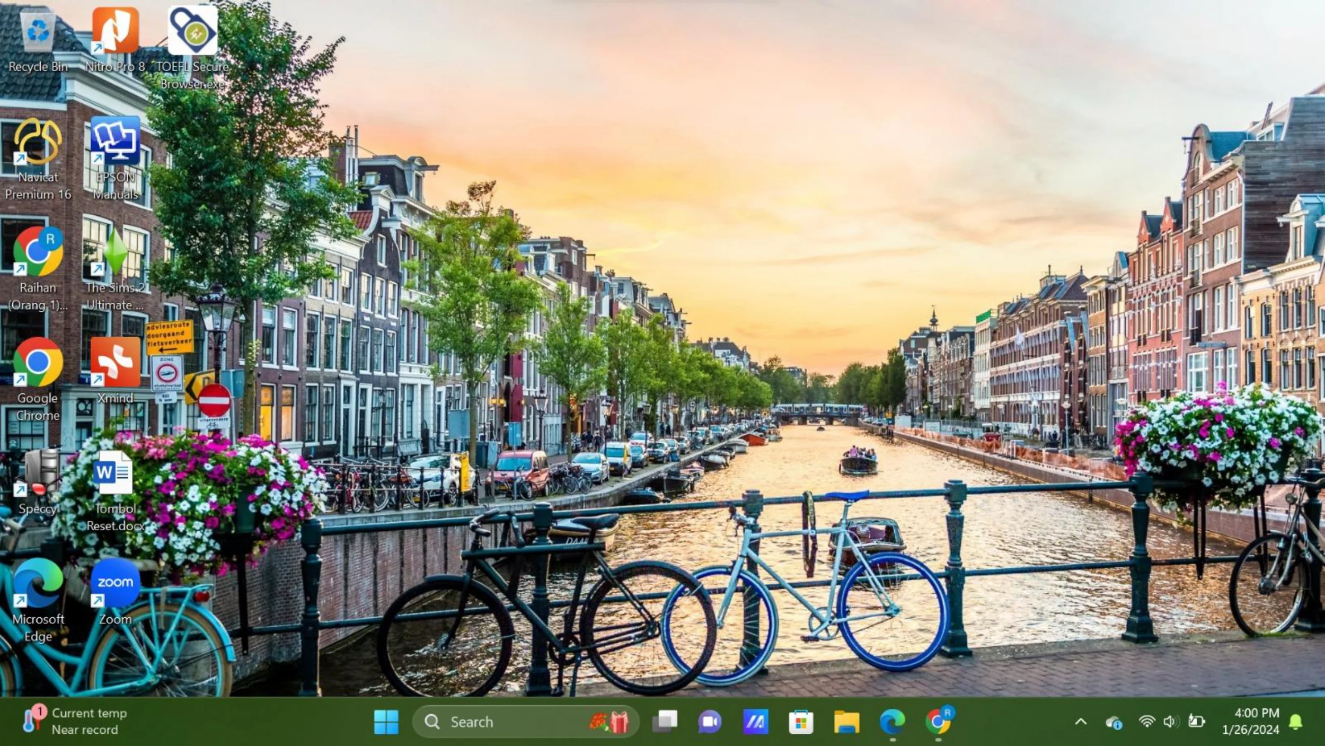Open the volume speaker control
The width and height of the screenshot is (1325, 746).
pyautogui.click(x=1171, y=722)
